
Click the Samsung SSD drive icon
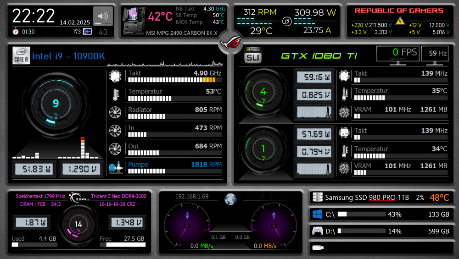[317, 197]
